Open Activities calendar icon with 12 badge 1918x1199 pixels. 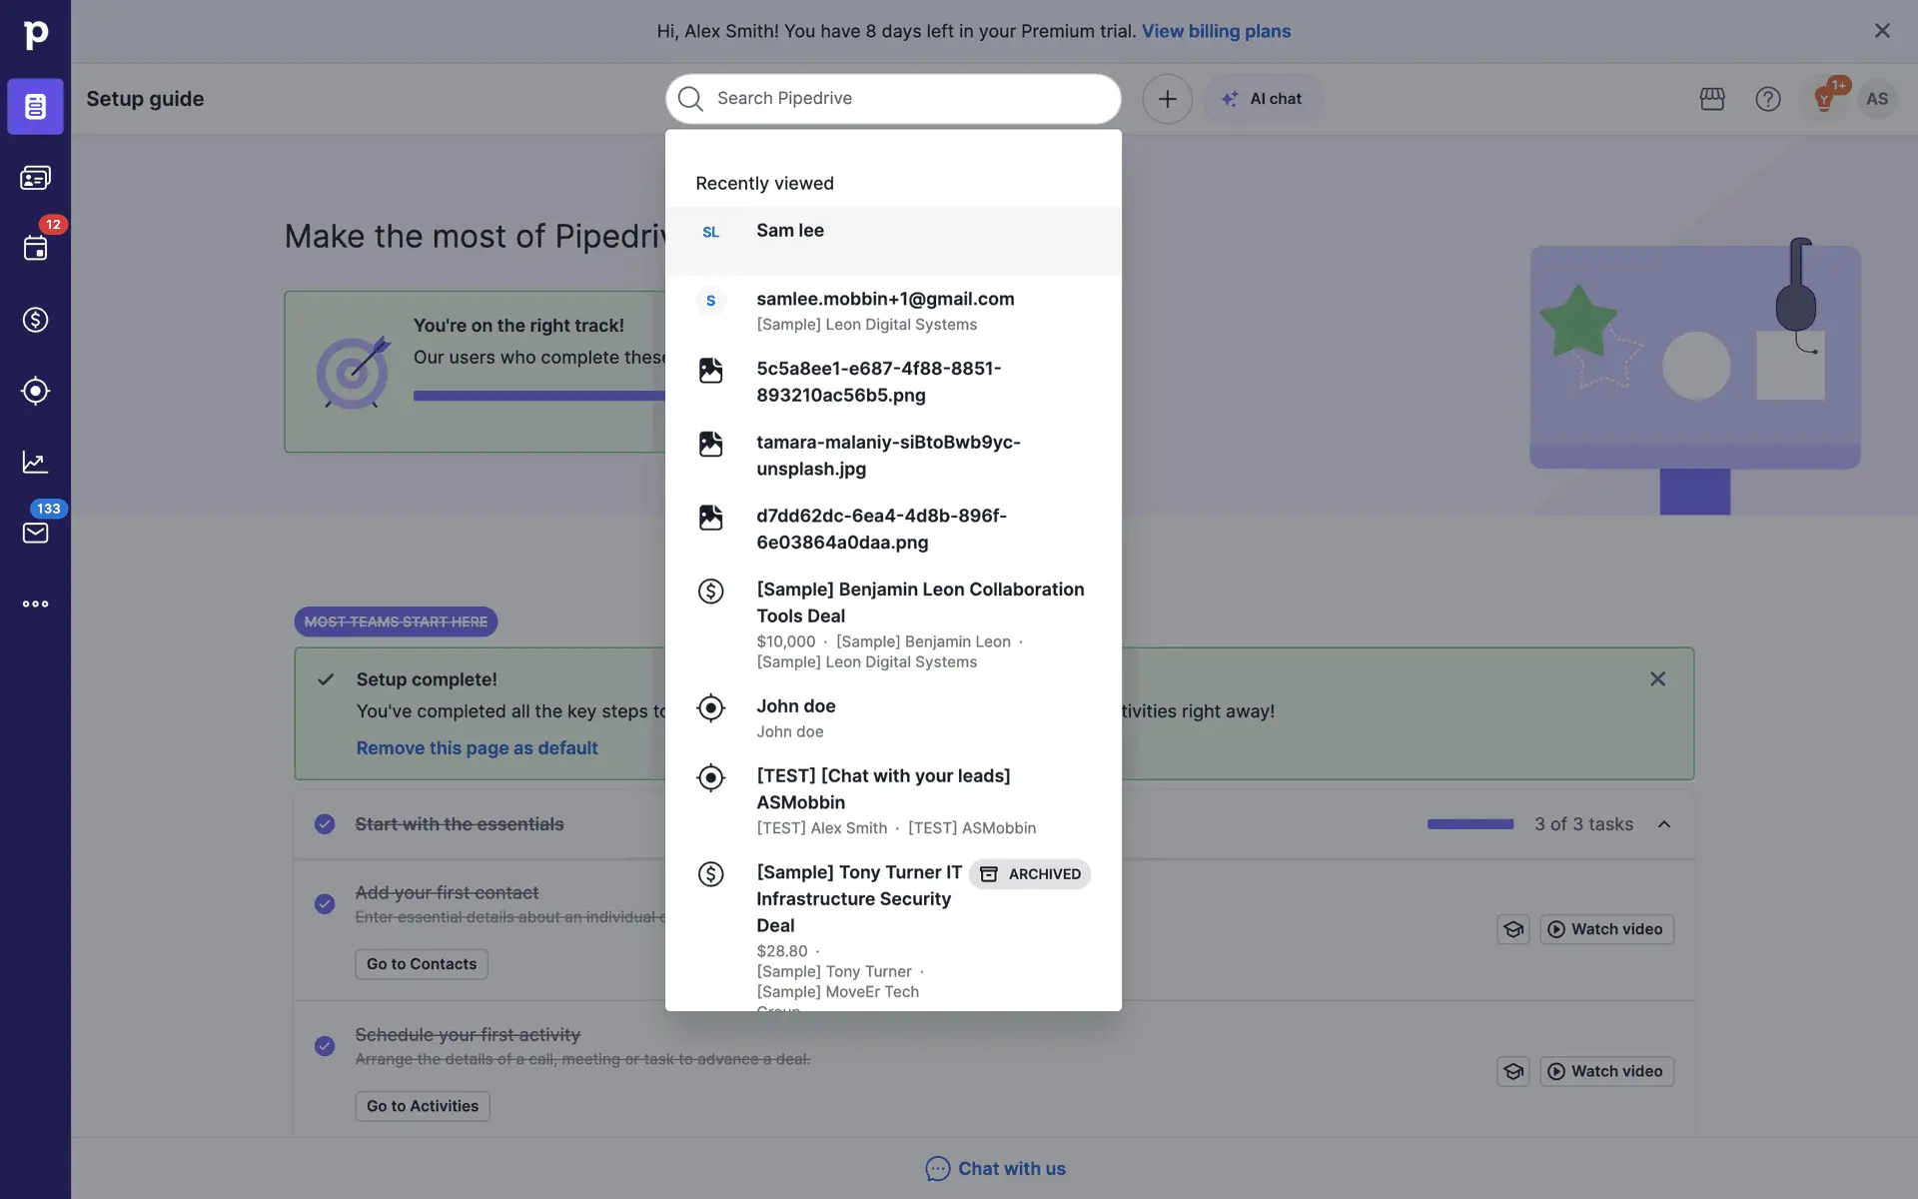click(35, 248)
